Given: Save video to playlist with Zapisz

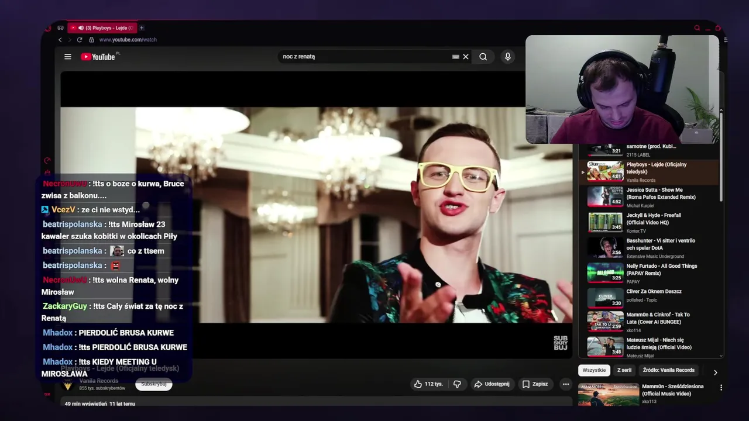Looking at the screenshot, I should (535, 384).
